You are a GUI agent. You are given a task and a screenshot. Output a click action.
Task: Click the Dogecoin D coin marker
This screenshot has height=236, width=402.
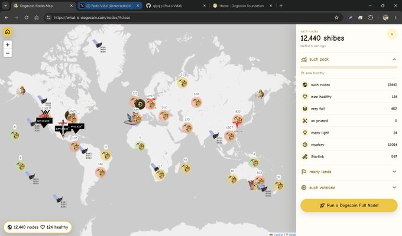point(140,104)
